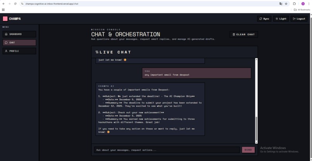
Task: Click the Send button
Action: click(x=248, y=150)
